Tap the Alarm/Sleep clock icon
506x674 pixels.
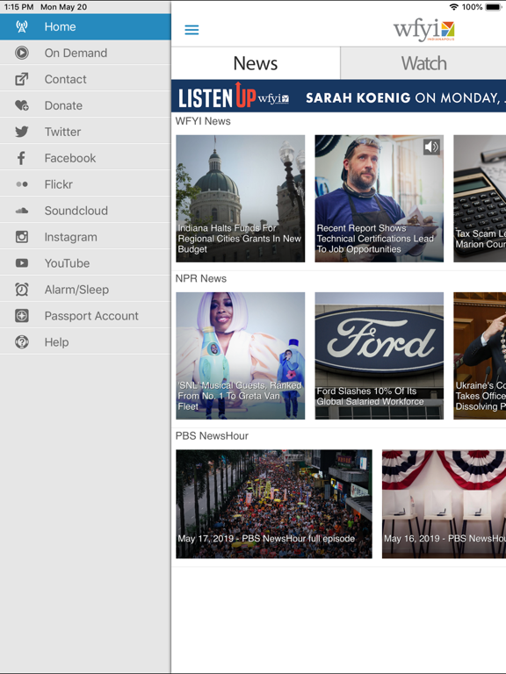(21, 290)
